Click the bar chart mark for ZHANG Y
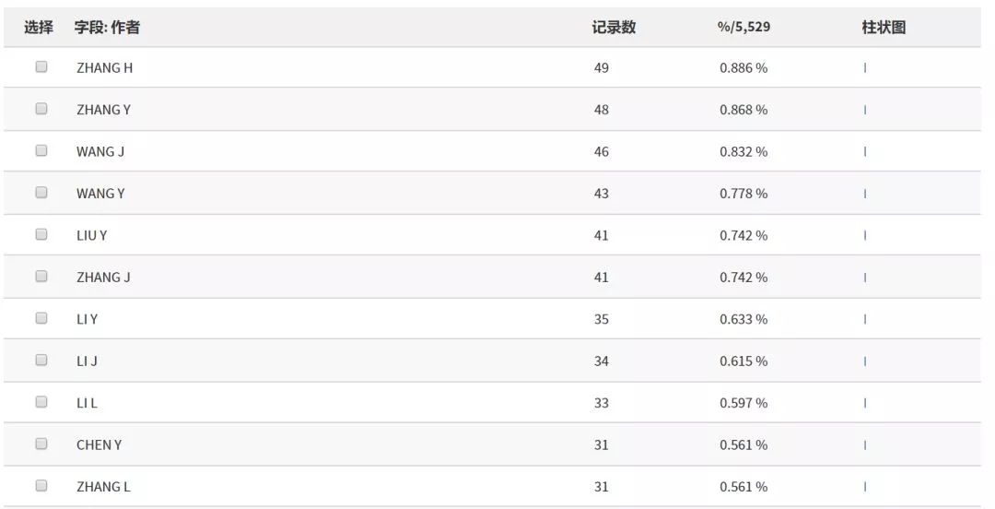The image size is (995, 509). click(865, 110)
